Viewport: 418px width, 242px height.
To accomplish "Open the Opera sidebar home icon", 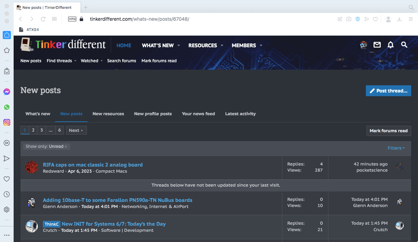I will pos(7,35).
